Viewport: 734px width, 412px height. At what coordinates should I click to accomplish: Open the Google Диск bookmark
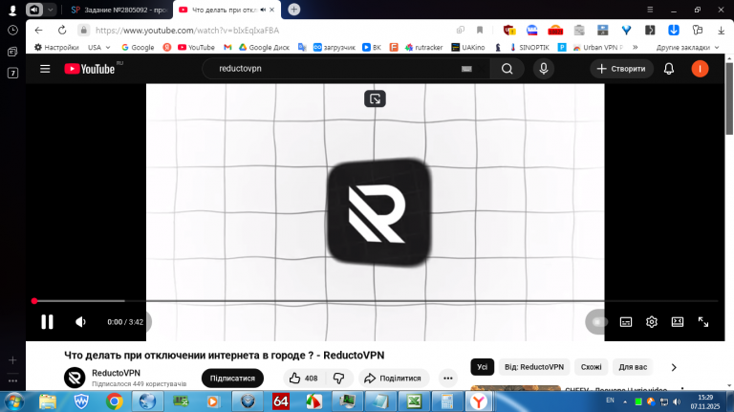pos(264,47)
